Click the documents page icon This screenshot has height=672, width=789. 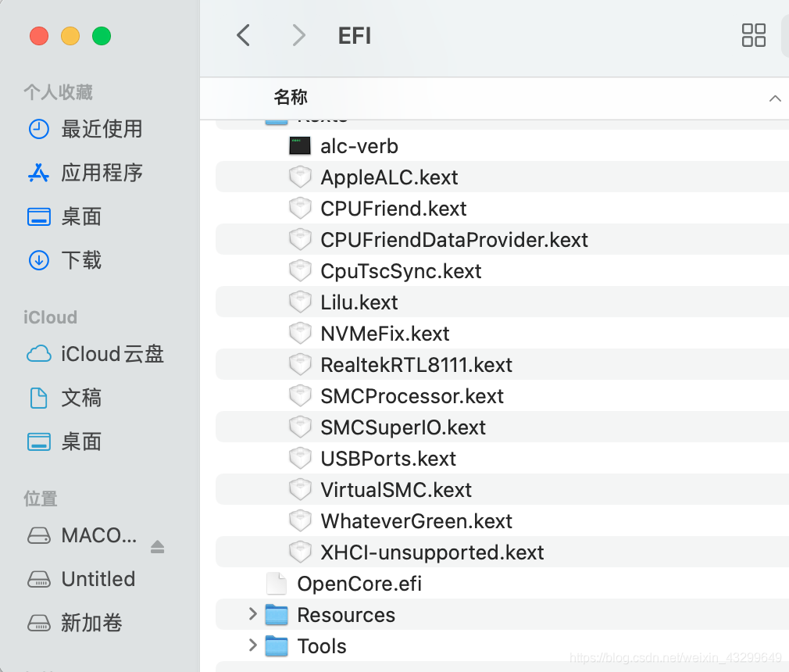coord(39,398)
